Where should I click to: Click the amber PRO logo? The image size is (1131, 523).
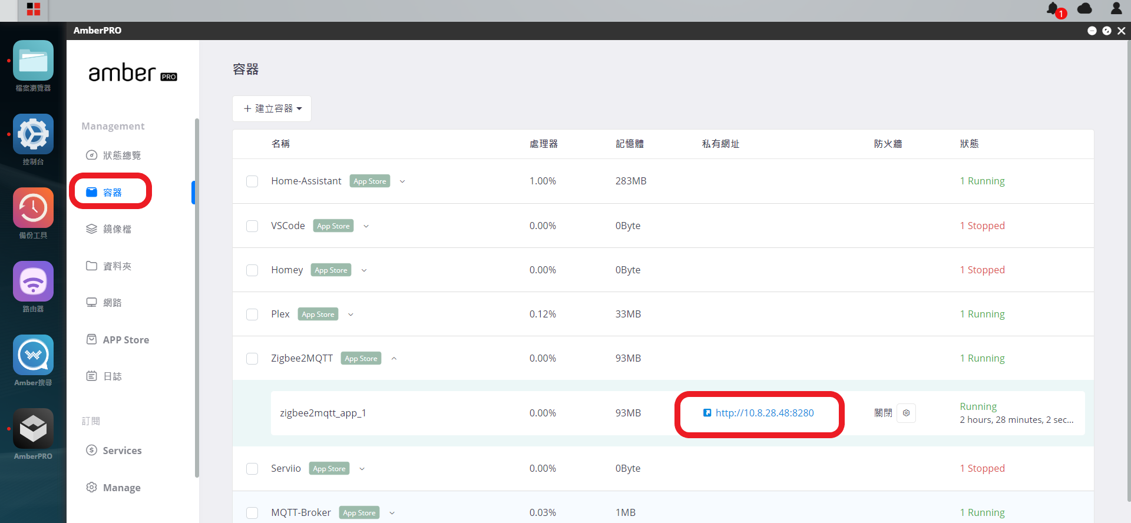133,73
